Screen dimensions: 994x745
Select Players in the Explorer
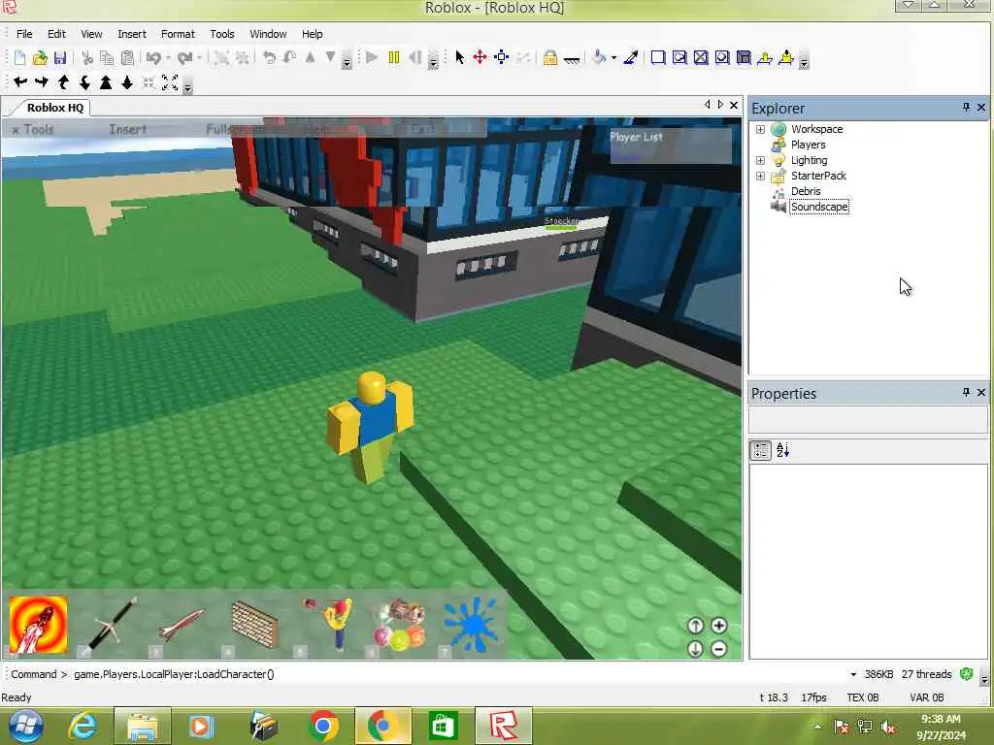[808, 145]
